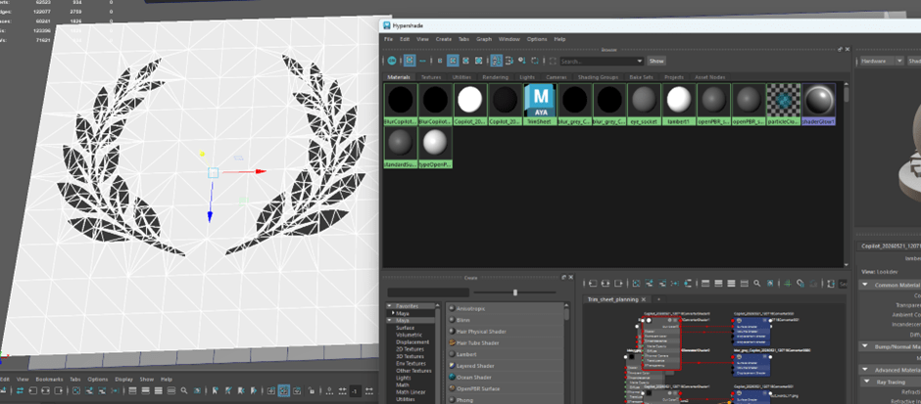Screen dimensions: 921x404
Task: Click the Show button beside Browser search
Action: click(x=655, y=61)
